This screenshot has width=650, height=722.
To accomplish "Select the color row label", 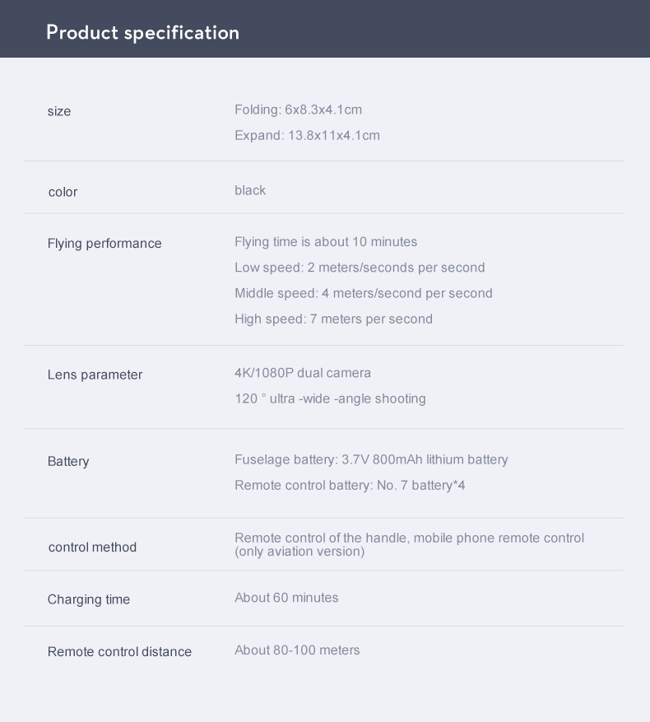I will [63, 192].
